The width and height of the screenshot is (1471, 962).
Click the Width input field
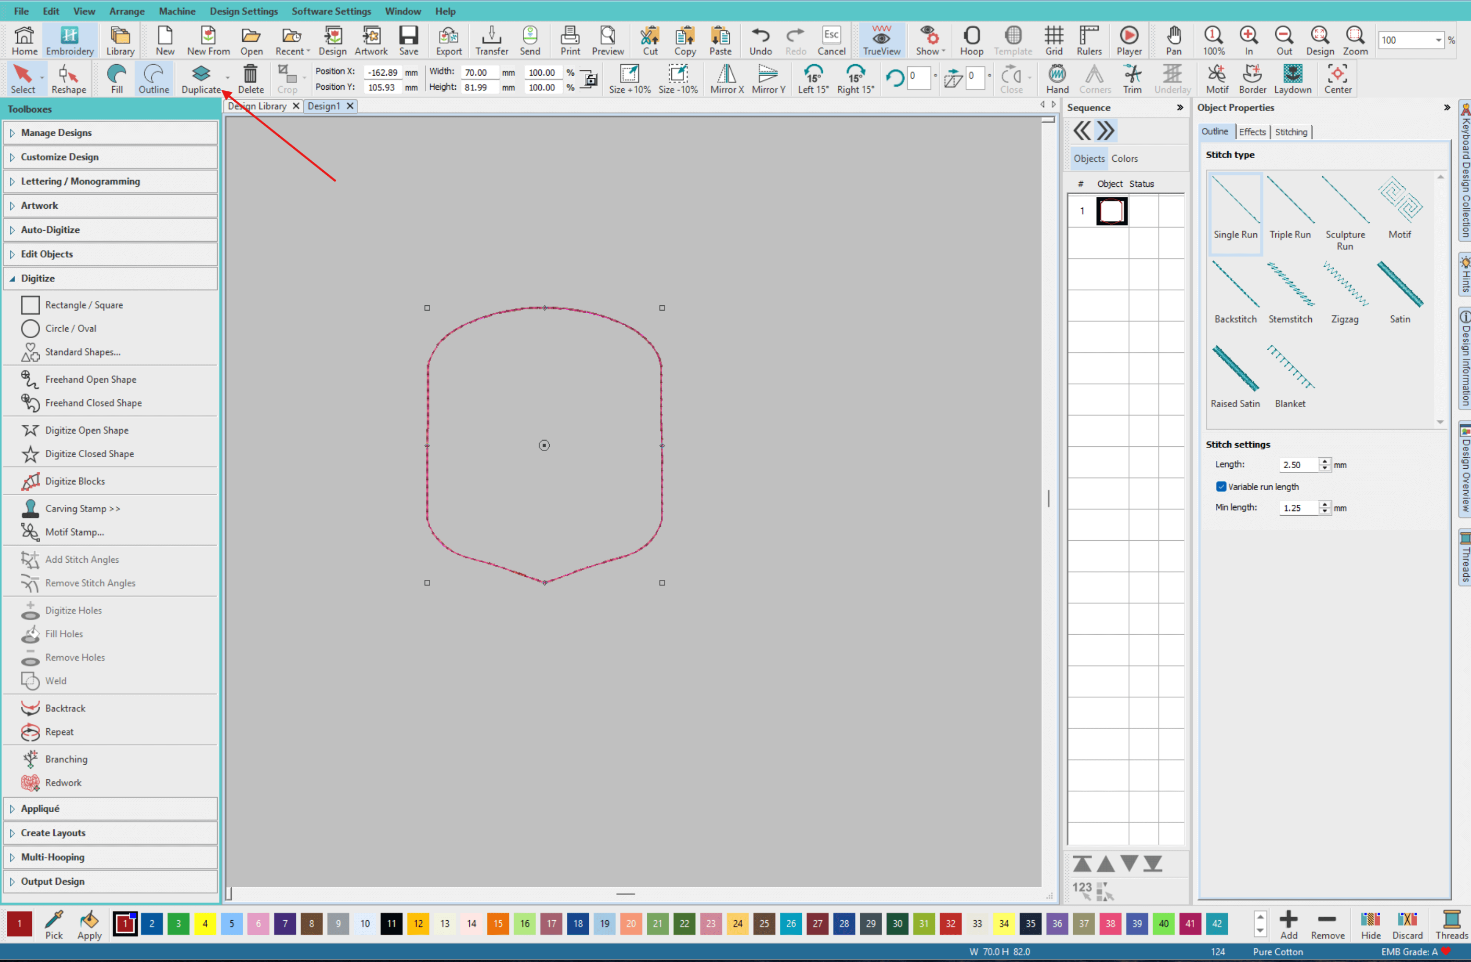479,72
